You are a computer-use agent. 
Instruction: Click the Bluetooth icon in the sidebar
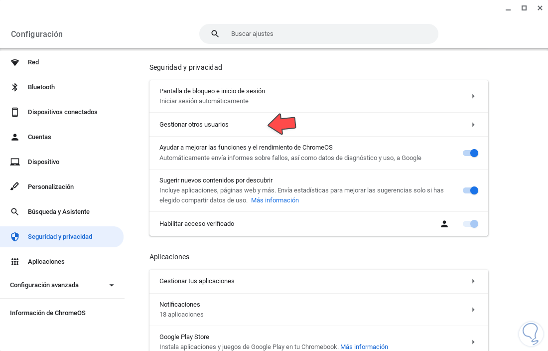pyautogui.click(x=15, y=87)
